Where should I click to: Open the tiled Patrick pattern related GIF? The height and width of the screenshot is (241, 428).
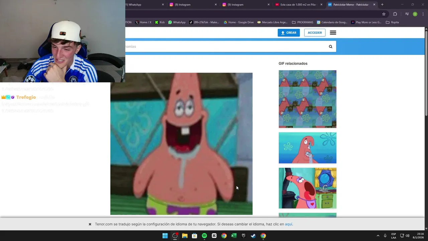coord(308,99)
